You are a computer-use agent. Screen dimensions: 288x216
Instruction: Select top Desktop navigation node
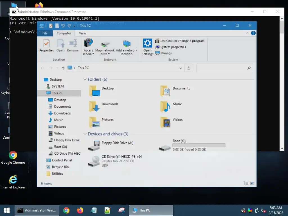[53, 80]
